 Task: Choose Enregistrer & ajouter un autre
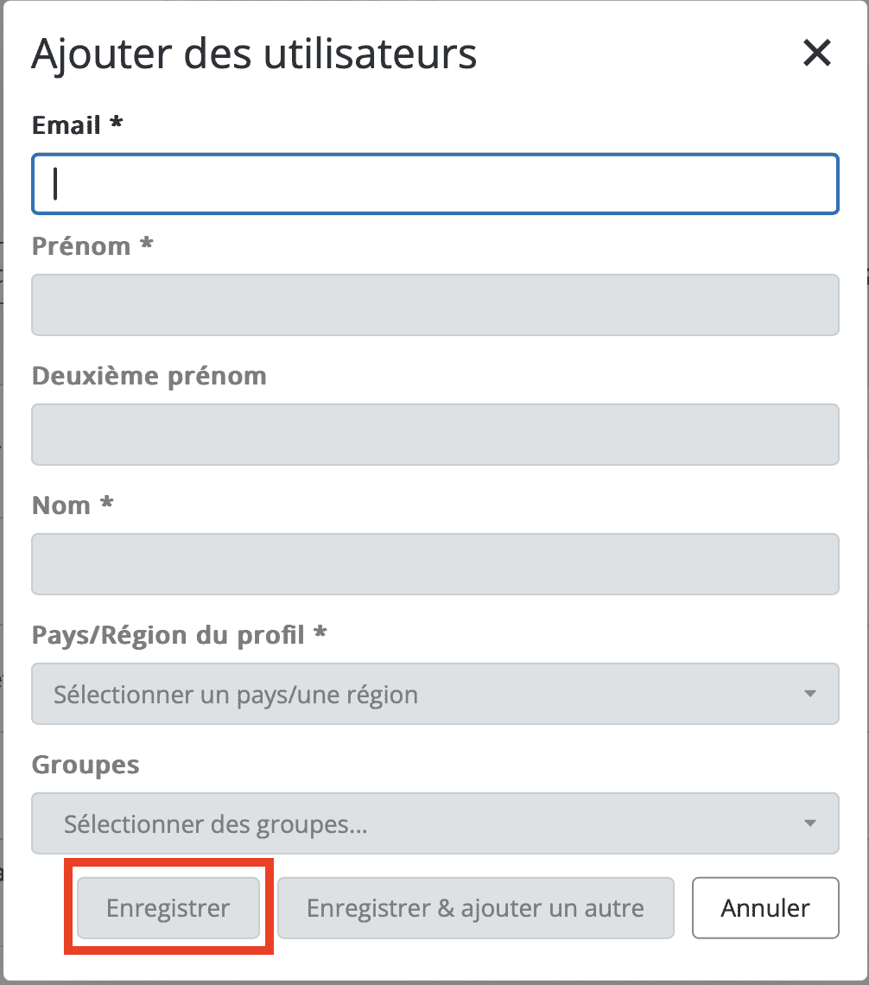pos(475,908)
